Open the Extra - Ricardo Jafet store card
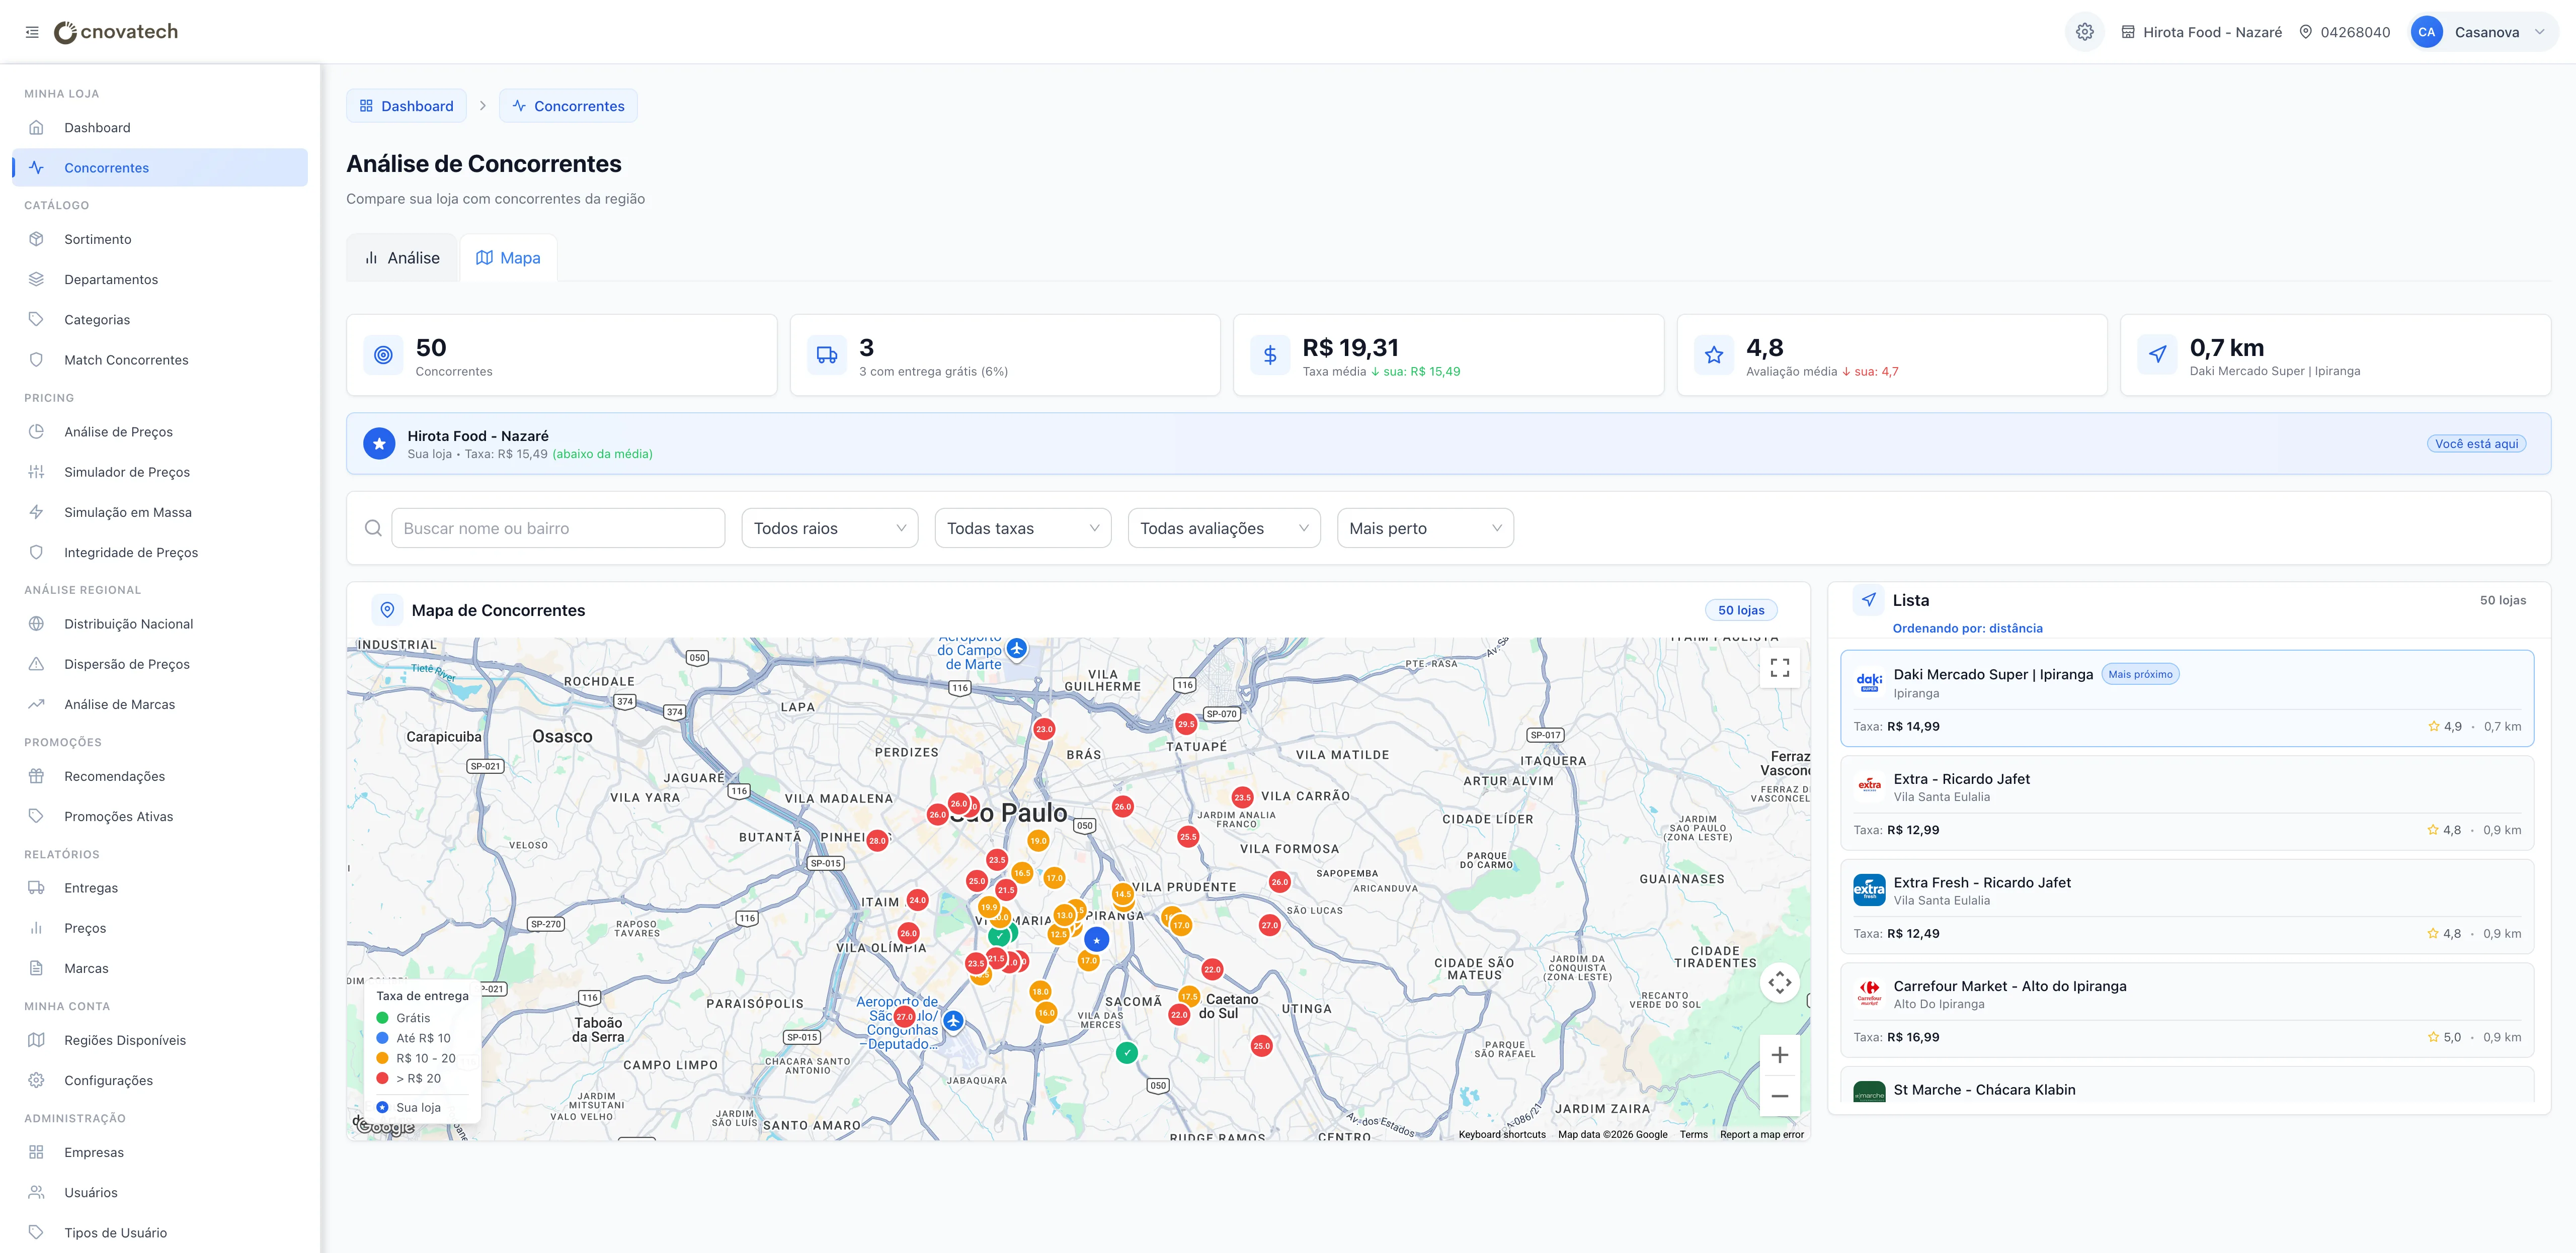This screenshot has height=1253, width=2576. click(x=2187, y=803)
